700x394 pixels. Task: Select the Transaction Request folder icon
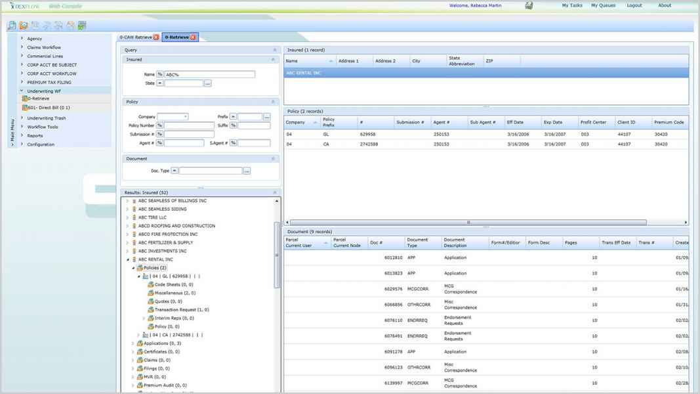150,309
